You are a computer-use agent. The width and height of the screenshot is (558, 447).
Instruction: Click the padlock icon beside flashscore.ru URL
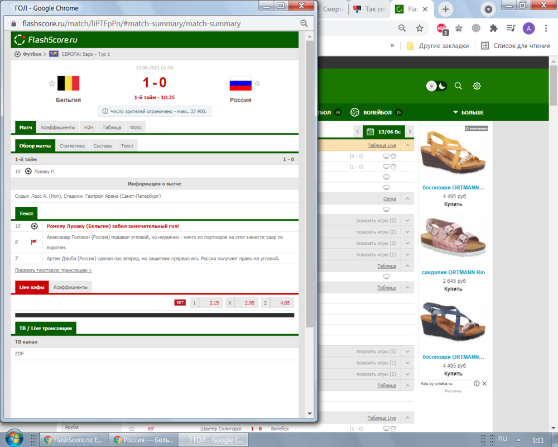[13, 23]
